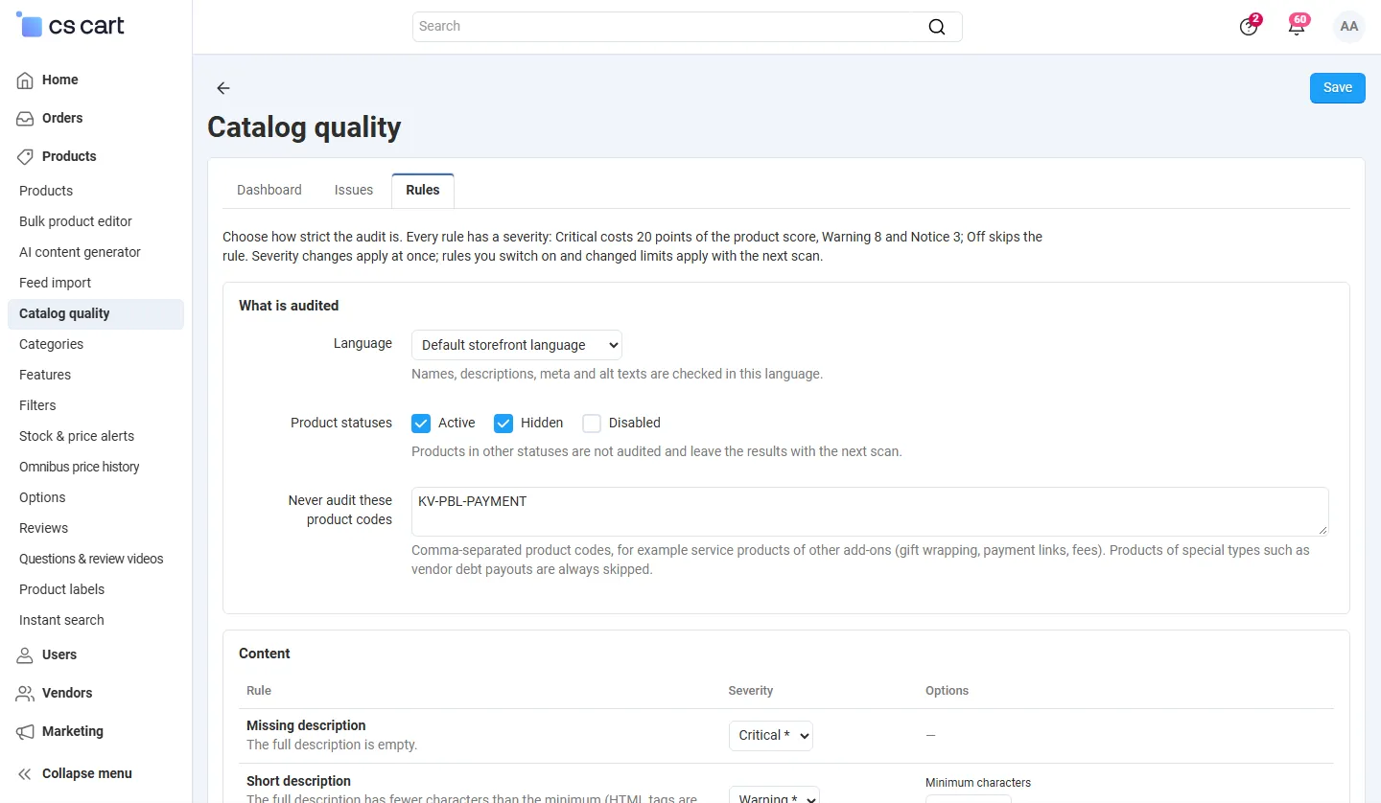Click the Products tag icon

(x=26, y=156)
